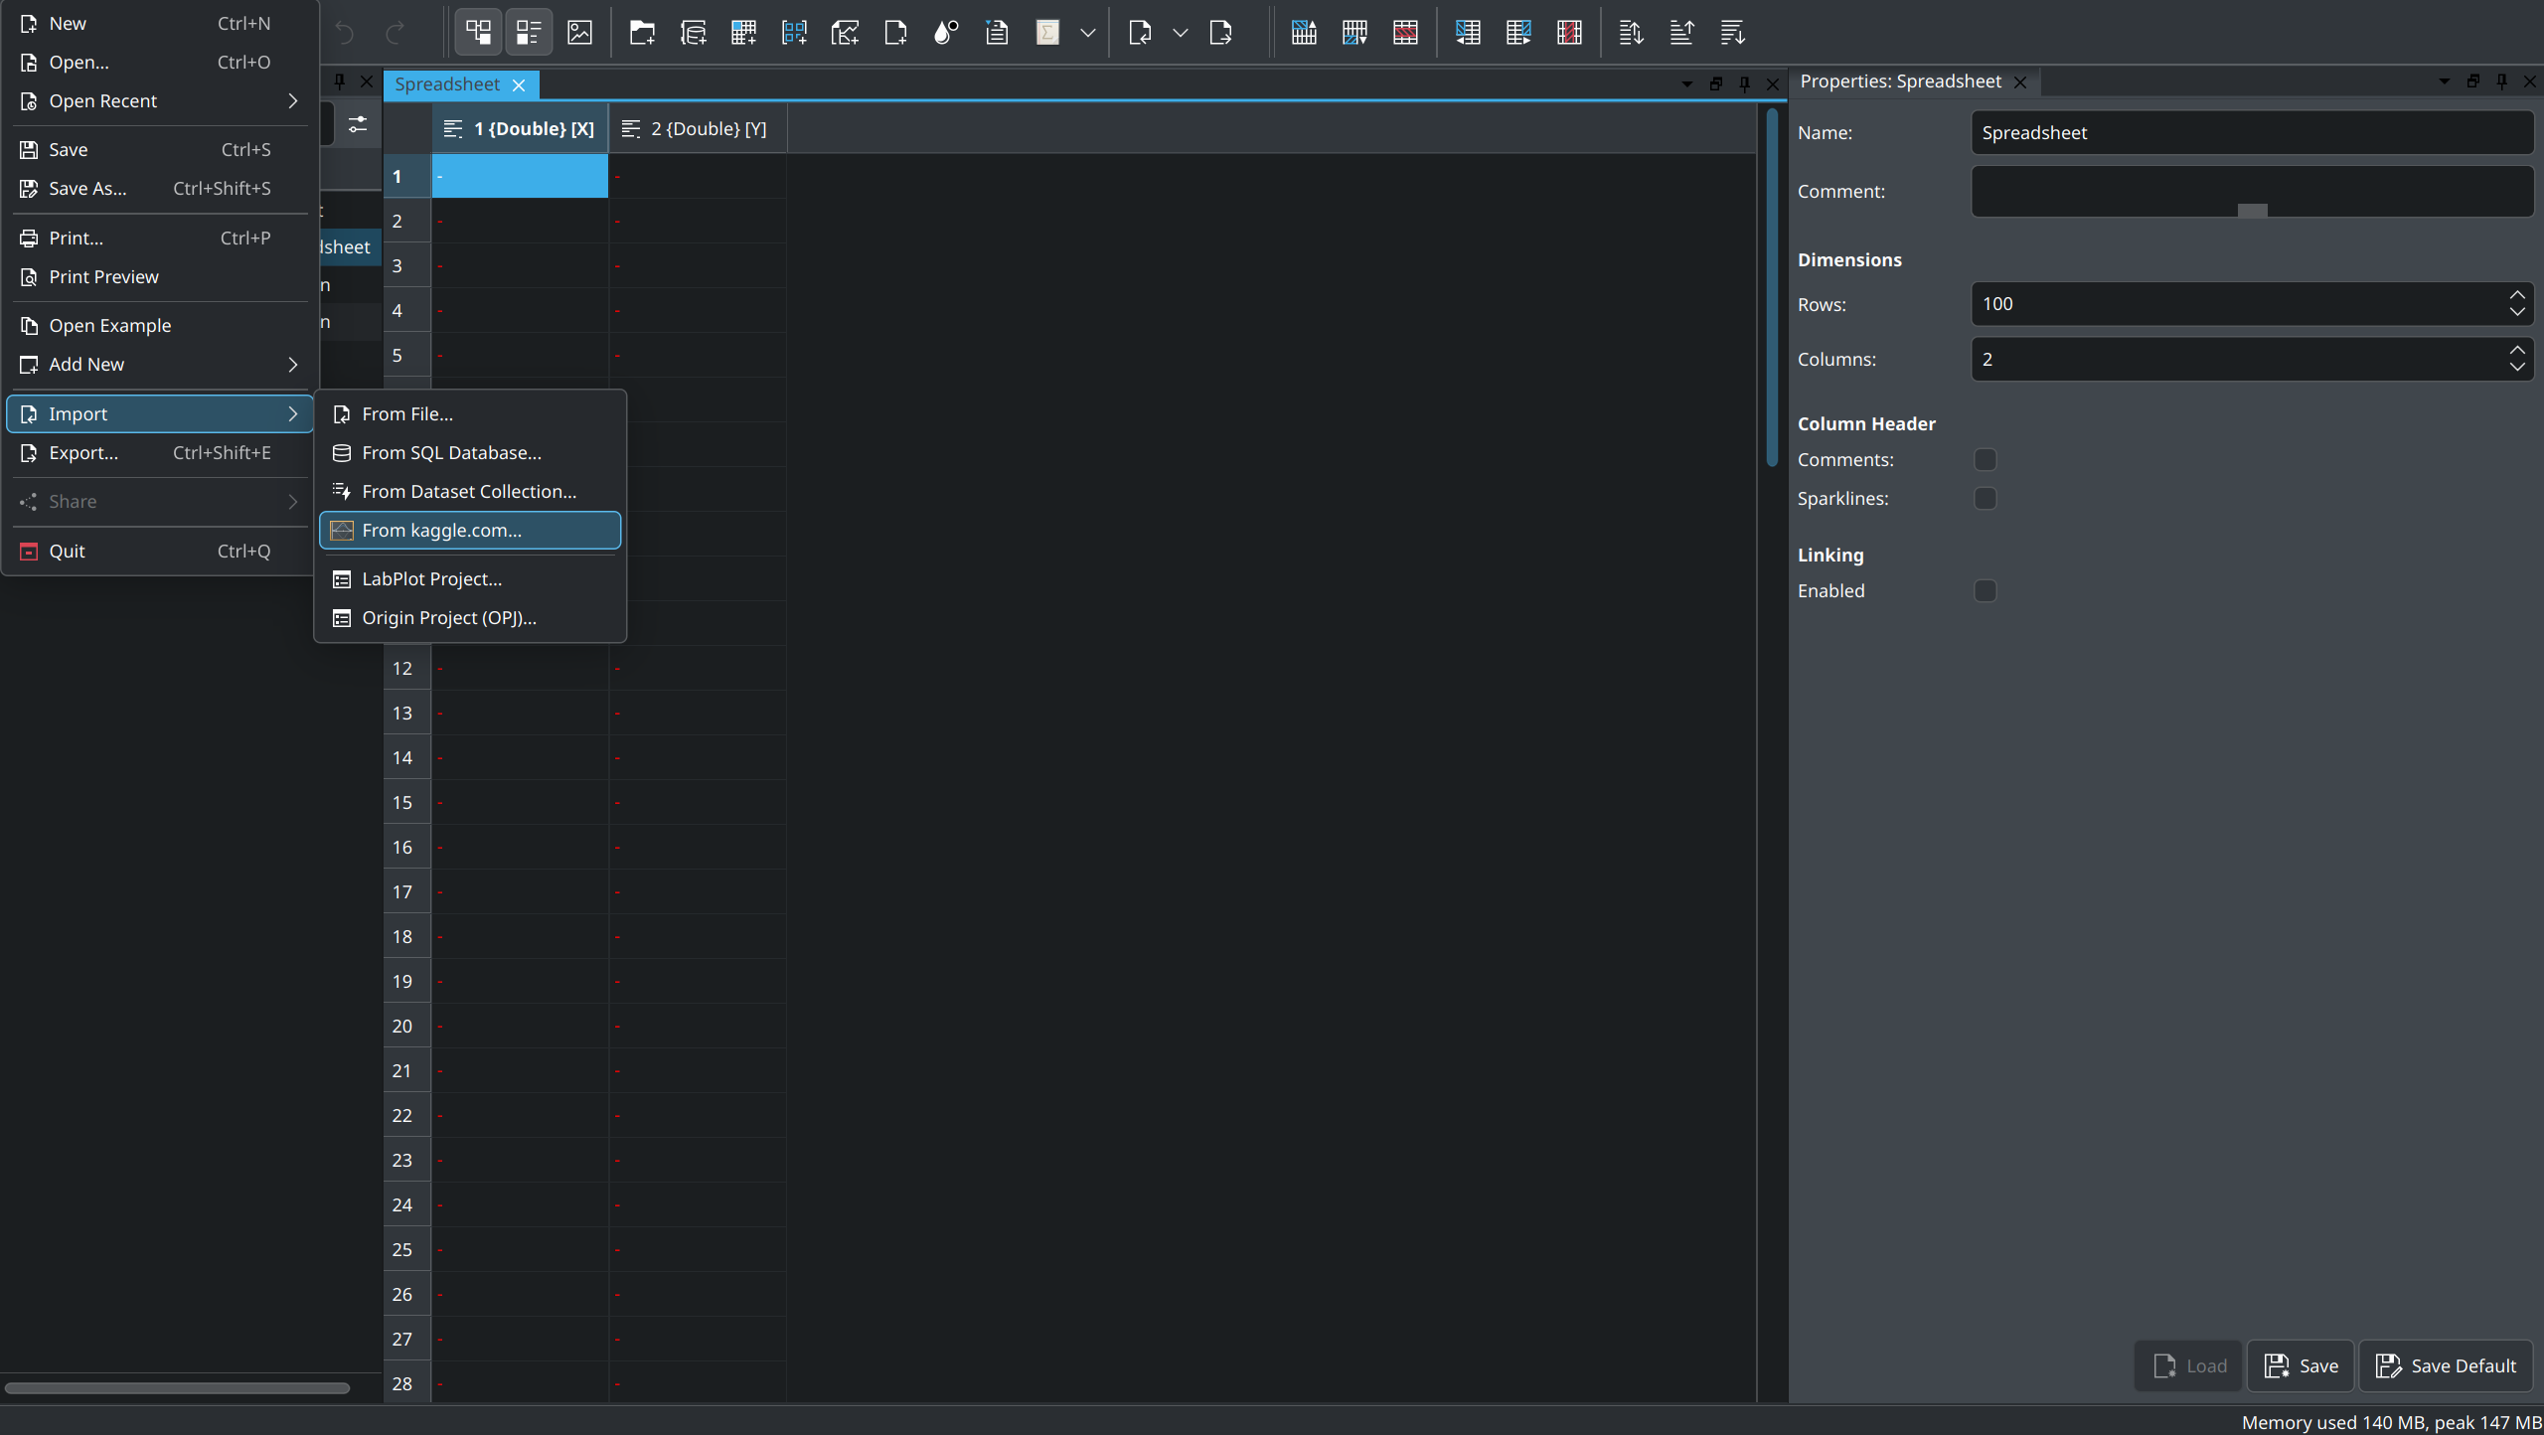Click the image view toolbar icon
2544x1435 pixels.
[579, 33]
